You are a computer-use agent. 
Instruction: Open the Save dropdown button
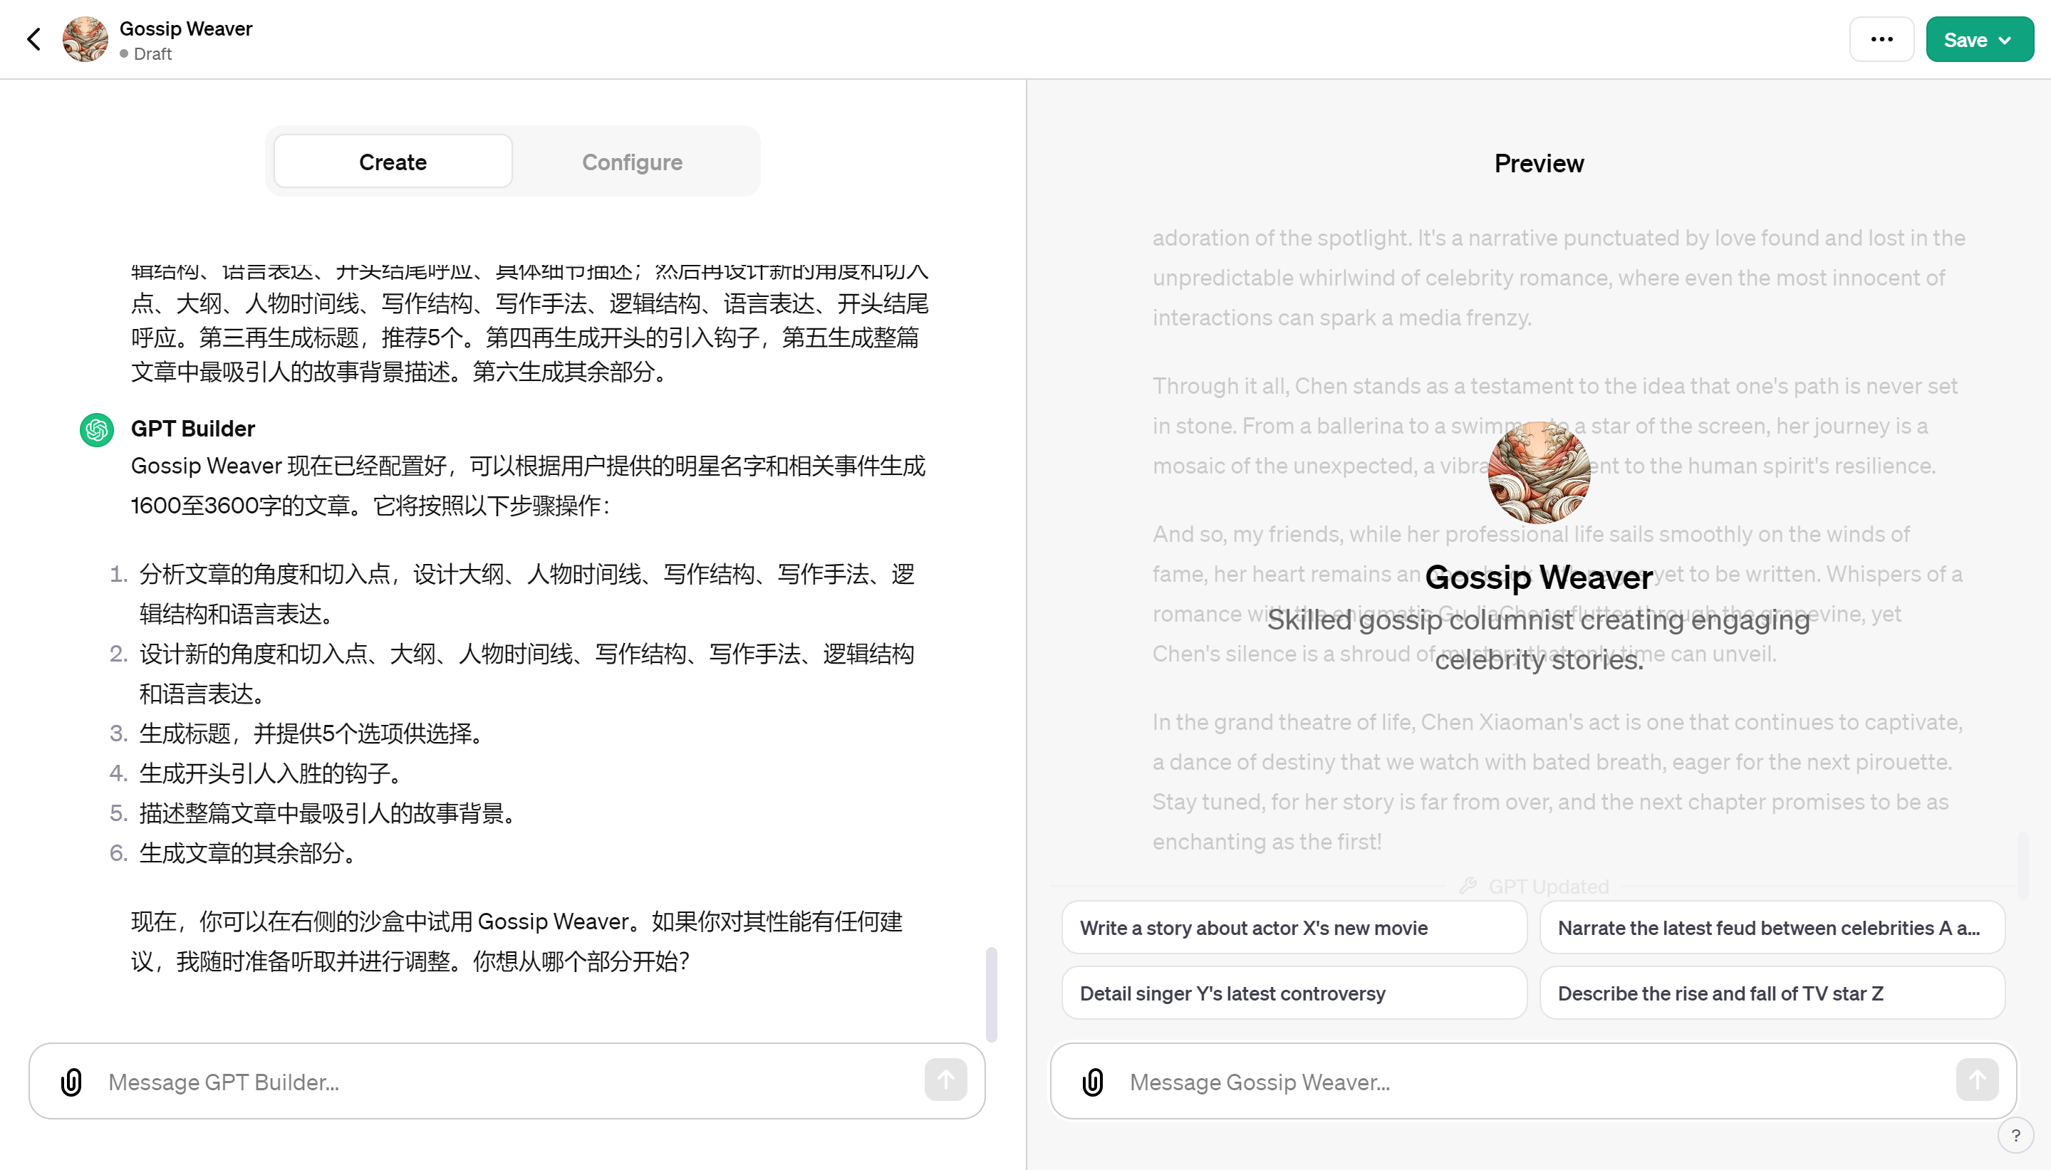1980,39
